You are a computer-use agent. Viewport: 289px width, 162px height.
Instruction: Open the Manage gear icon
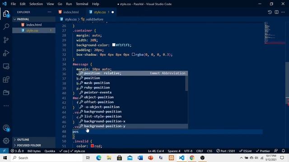tap(6, 141)
